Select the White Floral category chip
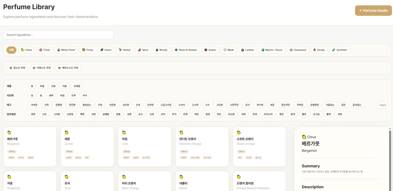Image resolution: width=393 pixels, height=191 pixels. coord(66,50)
